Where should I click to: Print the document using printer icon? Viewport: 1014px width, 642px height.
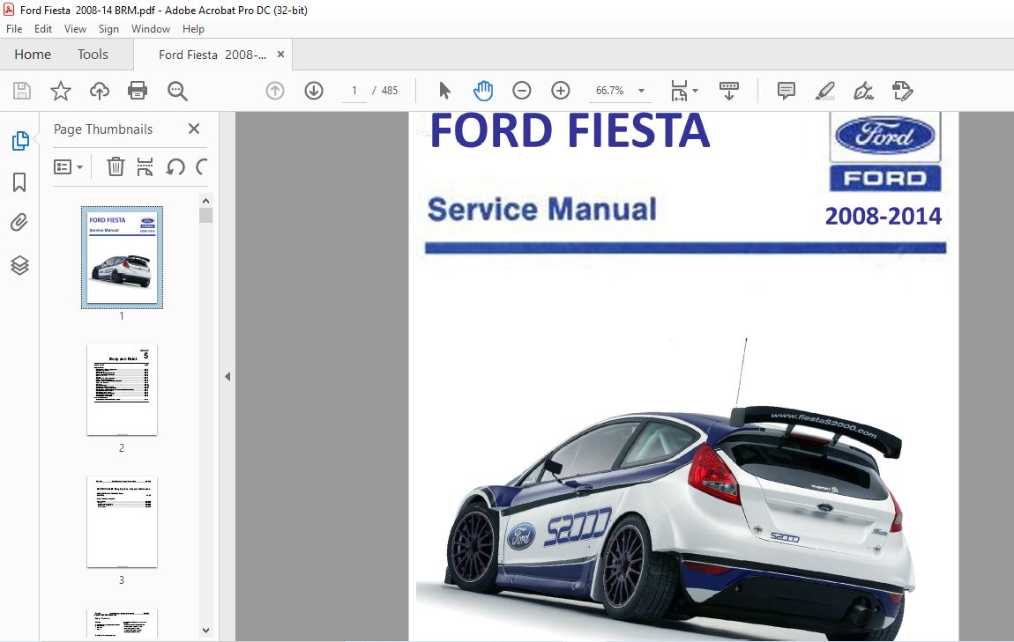[x=138, y=91]
